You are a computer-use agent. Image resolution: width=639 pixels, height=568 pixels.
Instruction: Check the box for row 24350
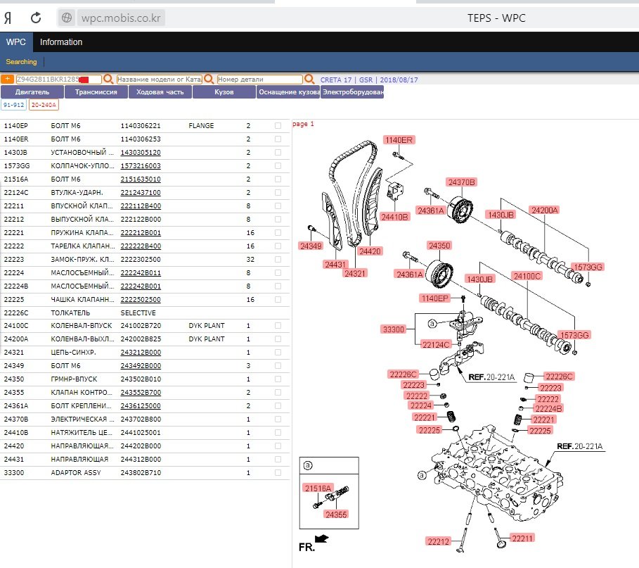278,379
